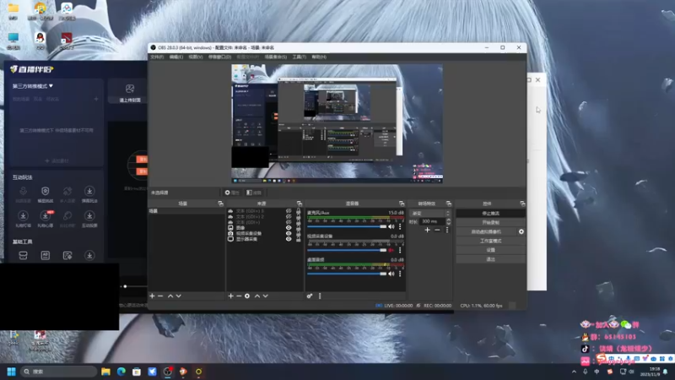Move source up in the list
This screenshot has height=380, width=675.
click(257, 296)
